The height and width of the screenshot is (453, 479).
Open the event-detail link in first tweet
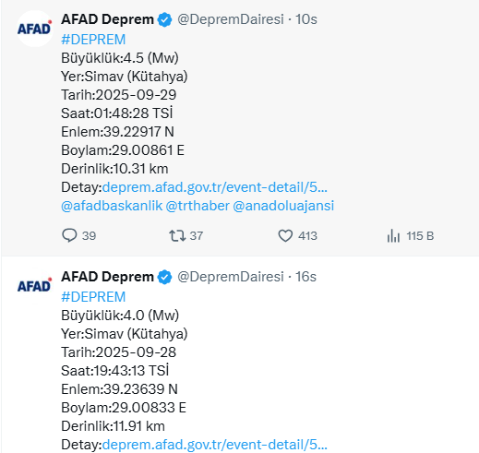click(x=215, y=187)
